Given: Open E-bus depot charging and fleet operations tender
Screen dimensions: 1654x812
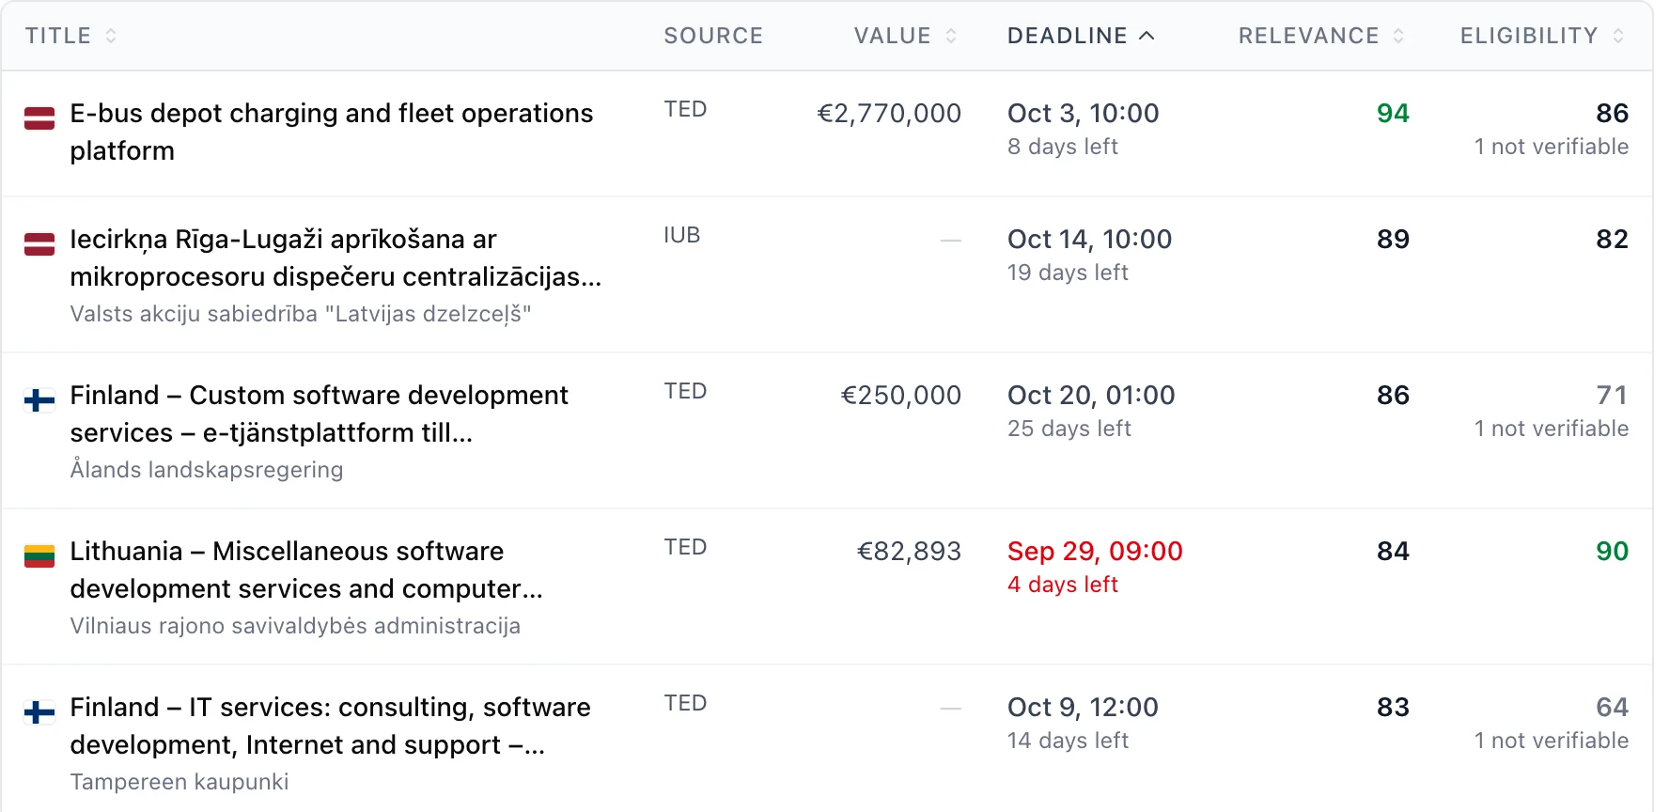Looking at the screenshot, I should (332, 132).
